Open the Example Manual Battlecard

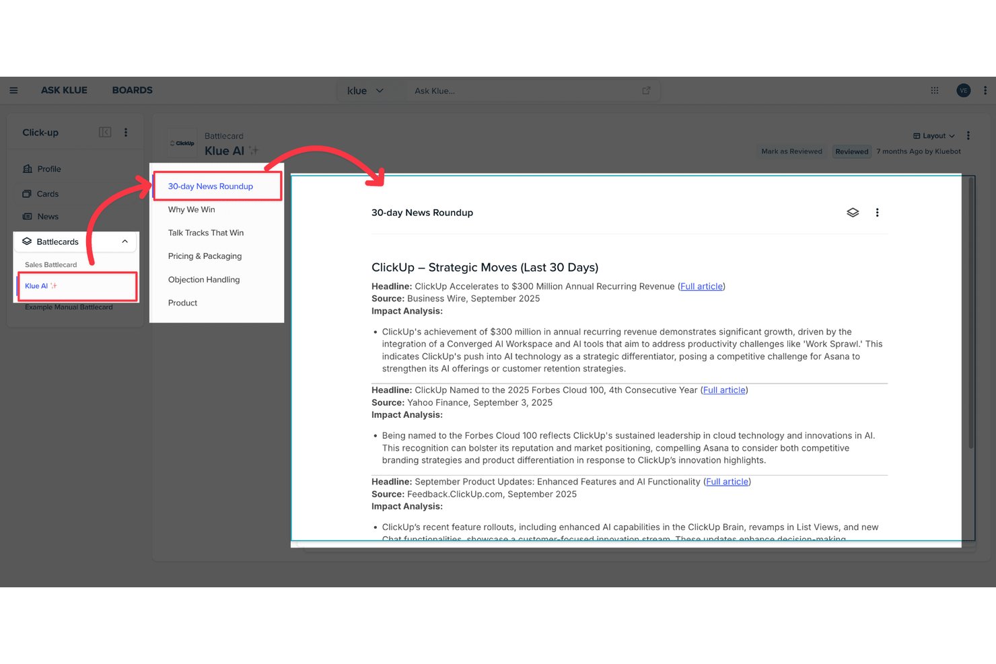pos(69,307)
